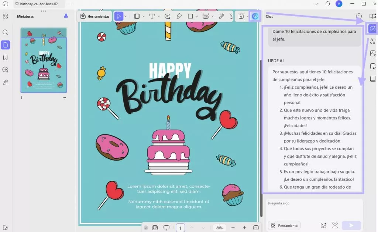
Task: Zoom out with the minus button
Action: [x=233, y=228]
